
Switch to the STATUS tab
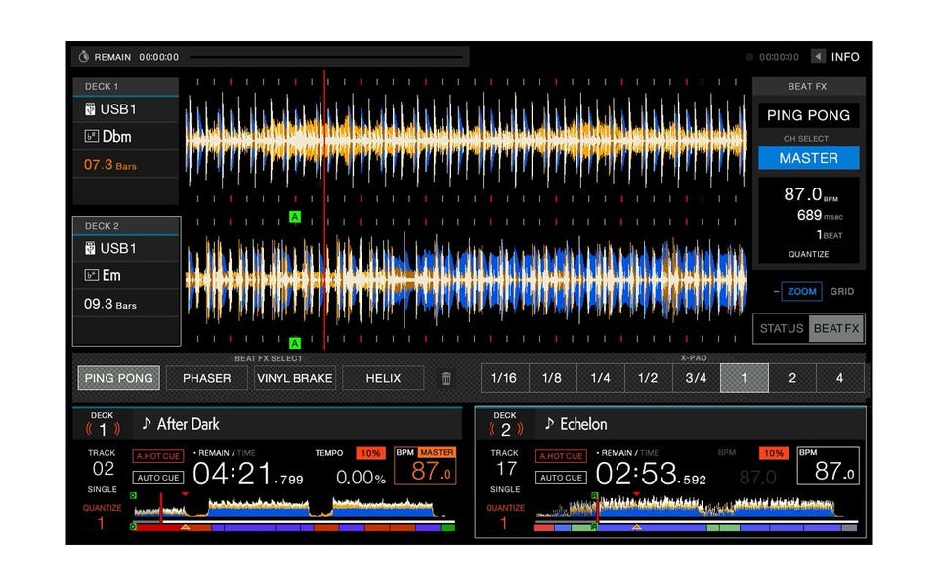click(x=782, y=328)
